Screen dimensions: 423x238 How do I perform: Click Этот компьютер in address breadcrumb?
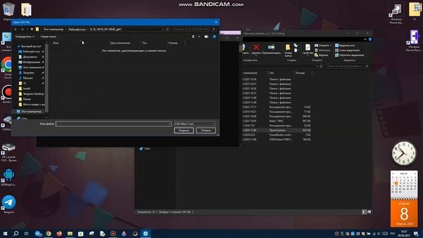(x=54, y=29)
